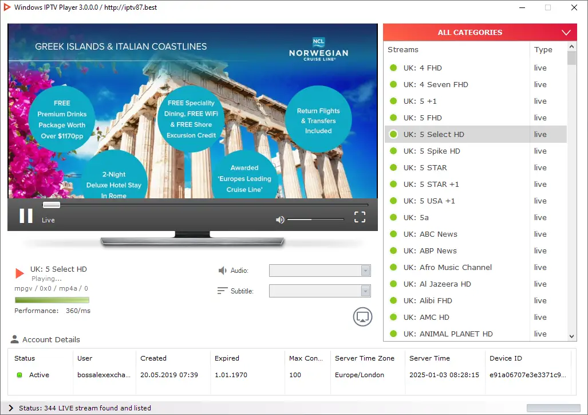Select stream UK: 4 FHD
The height and width of the screenshot is (415, 588).
[476, 68]
